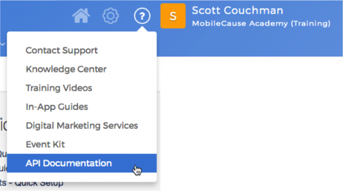Select Contact Support from help menu
343x191 pixels.
pos(62,50)
